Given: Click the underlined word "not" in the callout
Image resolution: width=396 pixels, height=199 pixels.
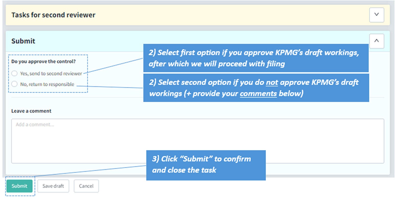Looking at the screenshot, I should click(272, 82).
